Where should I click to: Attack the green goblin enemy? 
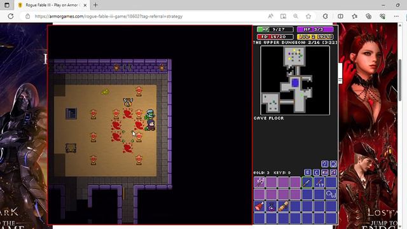tap(150, 114)
